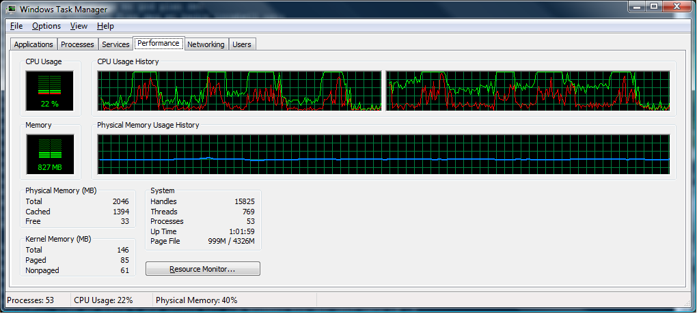The image size is (697, 314).
Task: Click the Kernel Memory (MB) group label
Action: coord(58,239)
